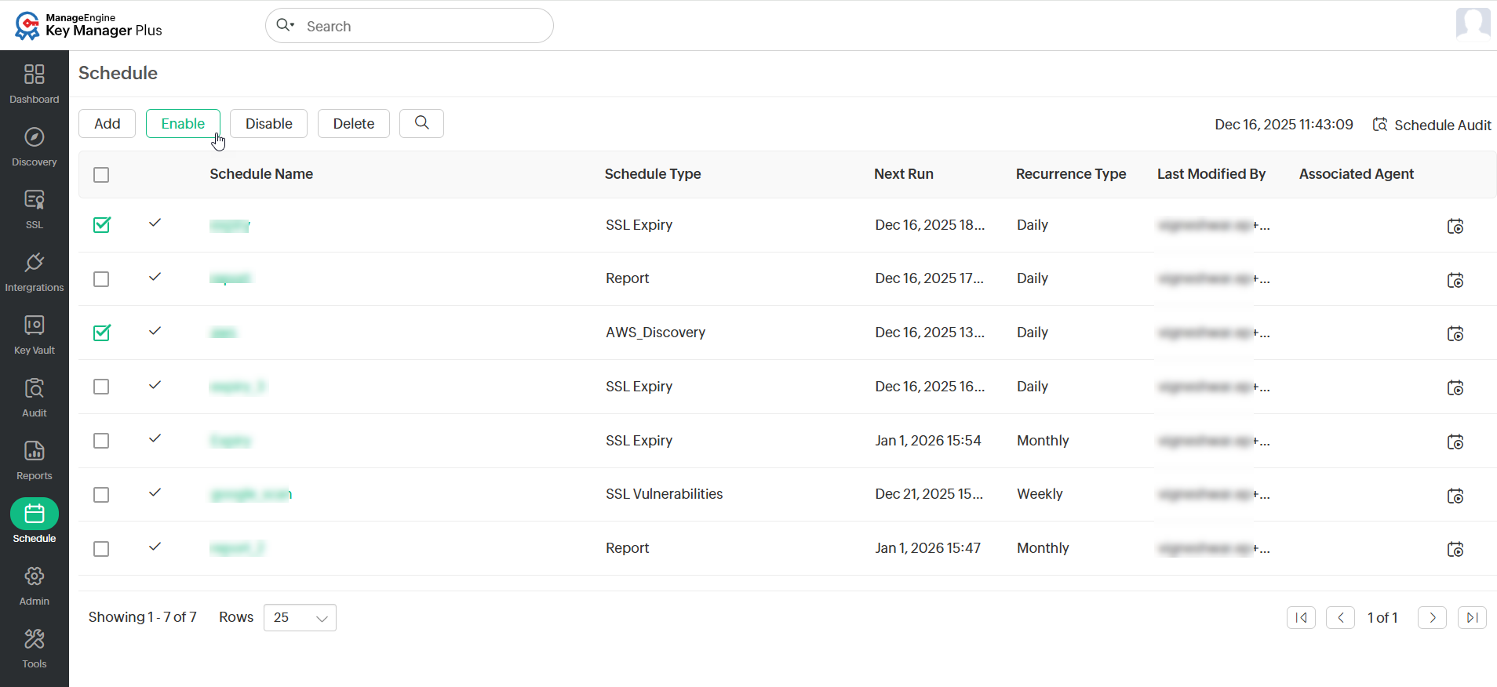Click the Last Modified By column header

tap(1211, 174)
